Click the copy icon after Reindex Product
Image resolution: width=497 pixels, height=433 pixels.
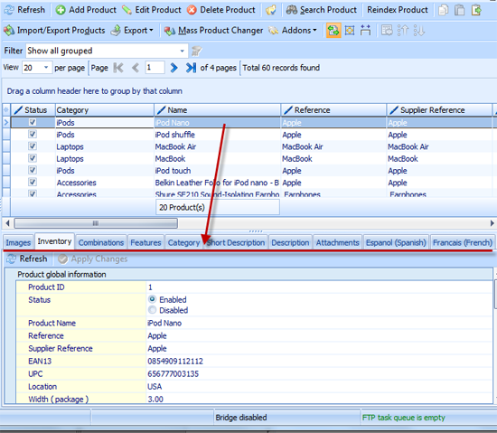(x=443, y=10)
